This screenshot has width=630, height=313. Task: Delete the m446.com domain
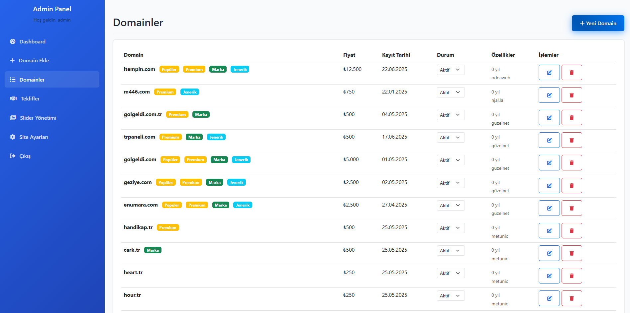point(572,95)
